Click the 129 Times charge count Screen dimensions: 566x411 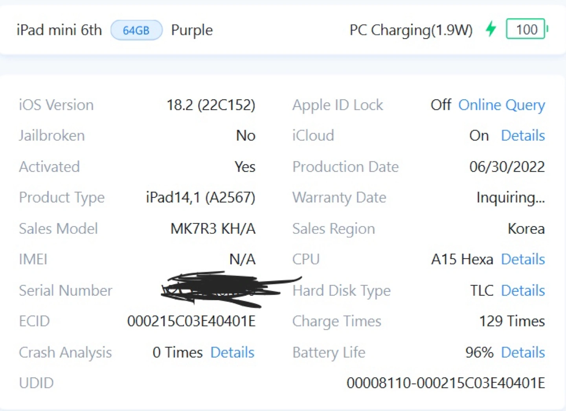pyautogui.click(x=512, y=321)
